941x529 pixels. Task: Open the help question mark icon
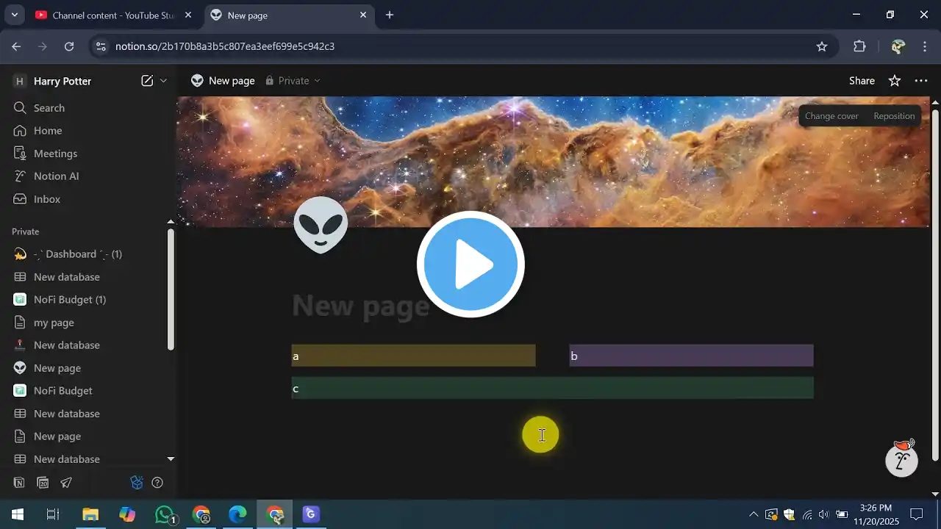tap(157, 483)
